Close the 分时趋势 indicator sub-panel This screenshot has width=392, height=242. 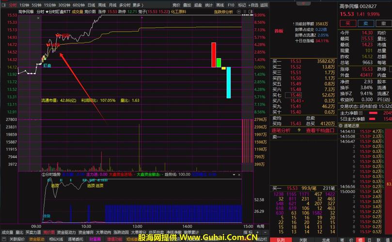pyautogui.click(x=239, y=175)
